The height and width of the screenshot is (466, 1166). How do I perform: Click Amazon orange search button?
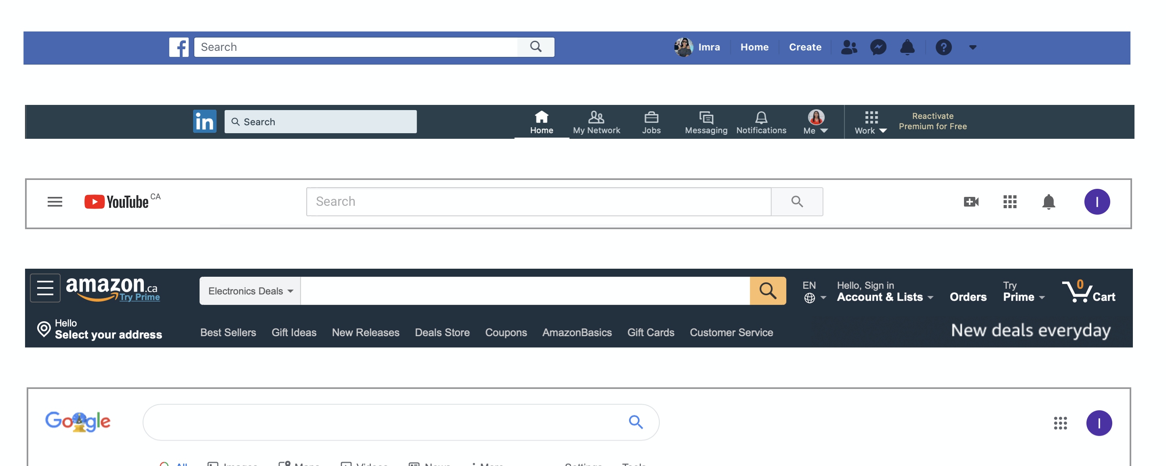pyautogui.click(x=768, y=290)
